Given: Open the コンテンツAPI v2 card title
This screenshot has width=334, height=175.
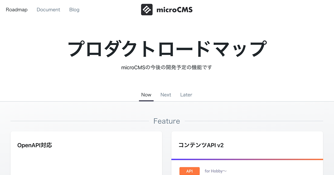Looking at the screenshot, I should pos(201,145).
